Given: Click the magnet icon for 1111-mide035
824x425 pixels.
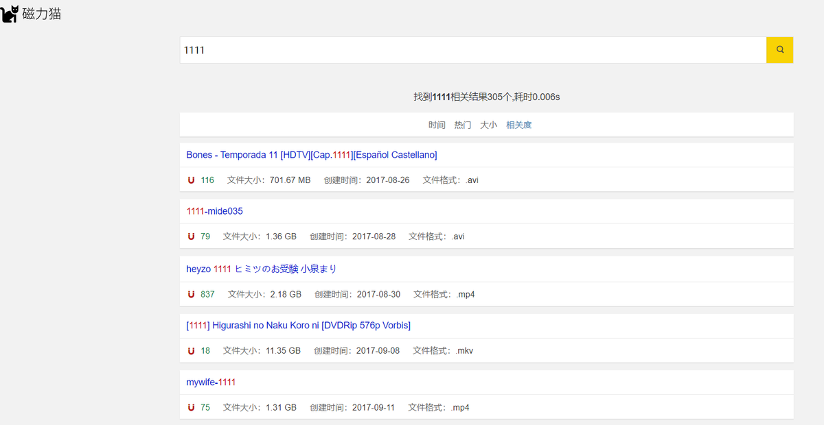Looking at the screenshot, I should pos(190,236).
